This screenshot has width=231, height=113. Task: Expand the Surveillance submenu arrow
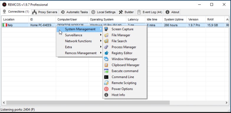coord(101,35)
